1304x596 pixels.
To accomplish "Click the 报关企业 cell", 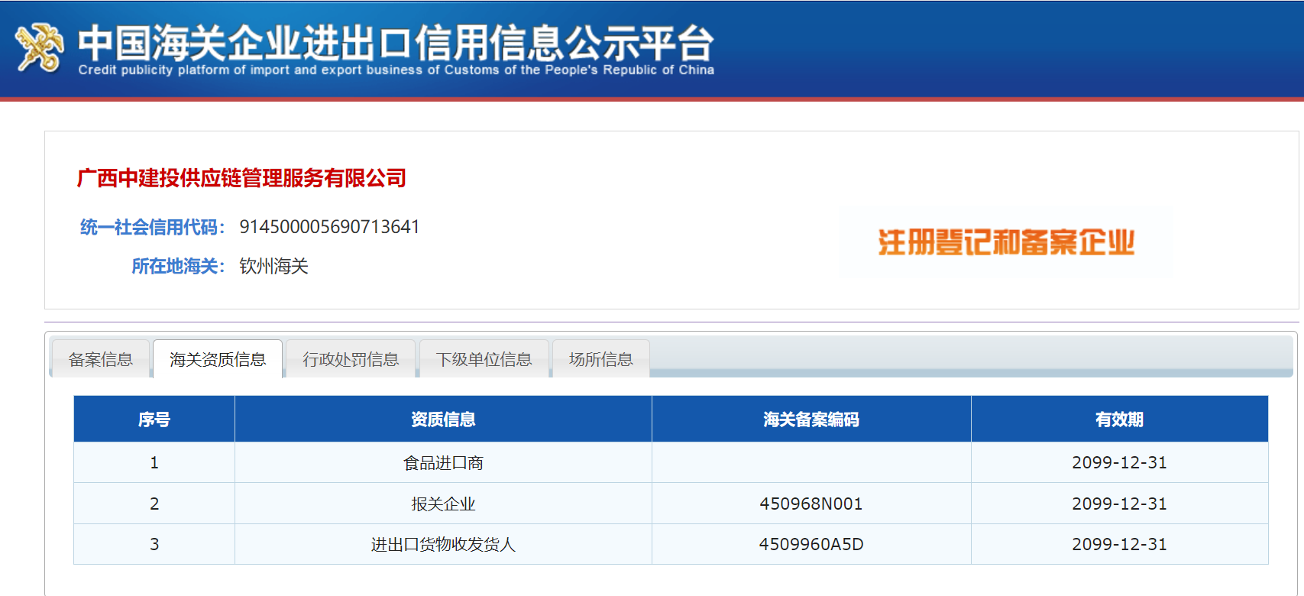I will [x=443, y=504].
